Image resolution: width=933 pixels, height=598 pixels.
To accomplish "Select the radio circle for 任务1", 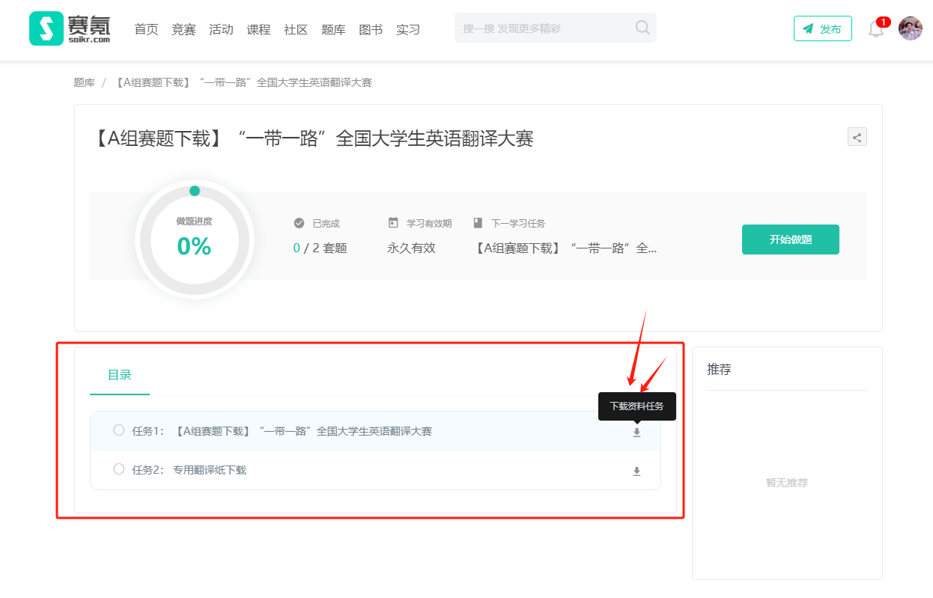I will tap(118, 430).
